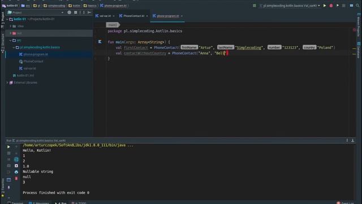Click dump threads camera icon

click(x=8, y=166)
